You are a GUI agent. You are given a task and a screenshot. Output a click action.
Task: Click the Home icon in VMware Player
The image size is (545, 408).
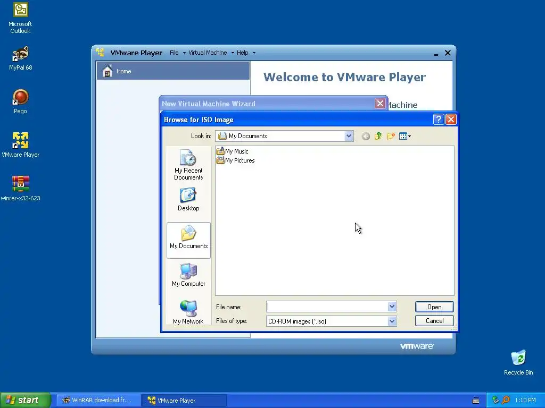(x=108, y=71)
